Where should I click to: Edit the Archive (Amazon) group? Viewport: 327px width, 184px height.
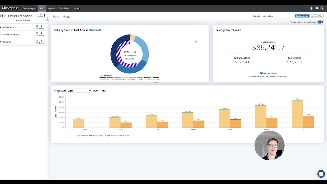(x=37, y=34)
